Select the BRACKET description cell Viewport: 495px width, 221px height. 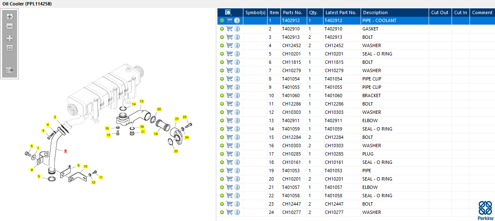(394, 95)
